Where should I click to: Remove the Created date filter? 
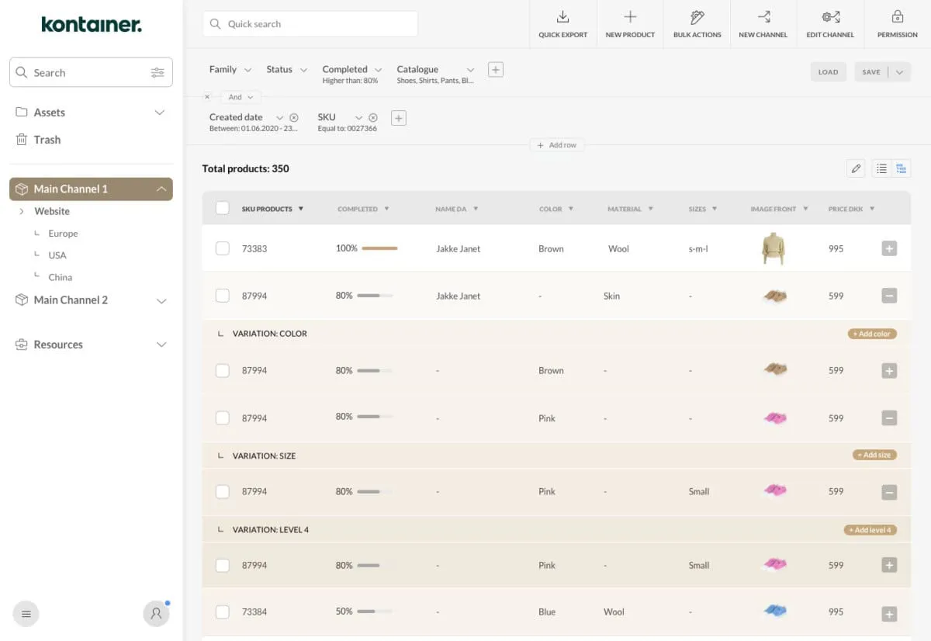294,118
